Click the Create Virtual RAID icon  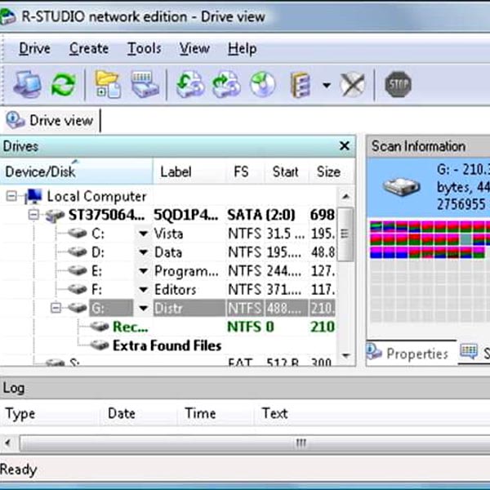(x=300, y=85)
